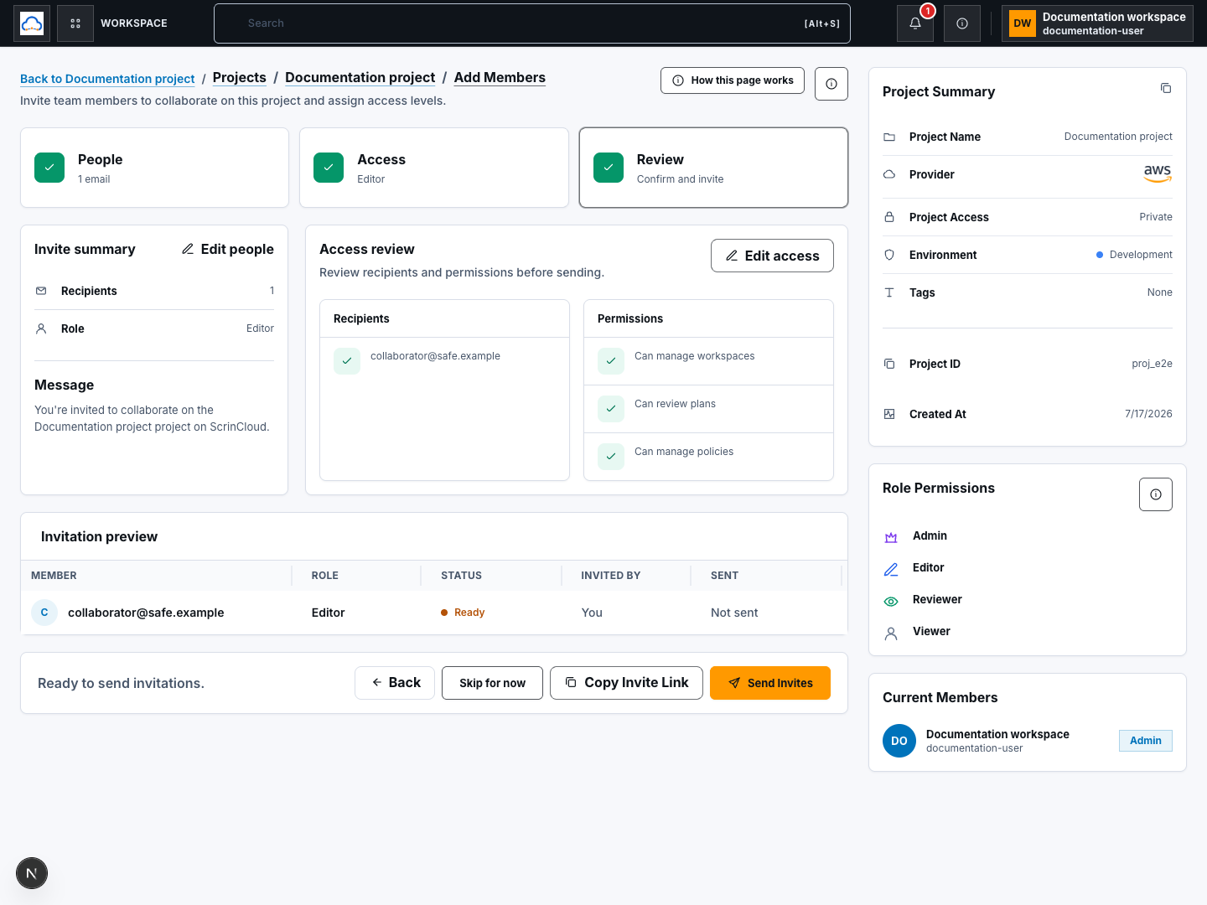Open Add Members breadcrumb
Viewport: 1207px width, 905px height.
500,78
